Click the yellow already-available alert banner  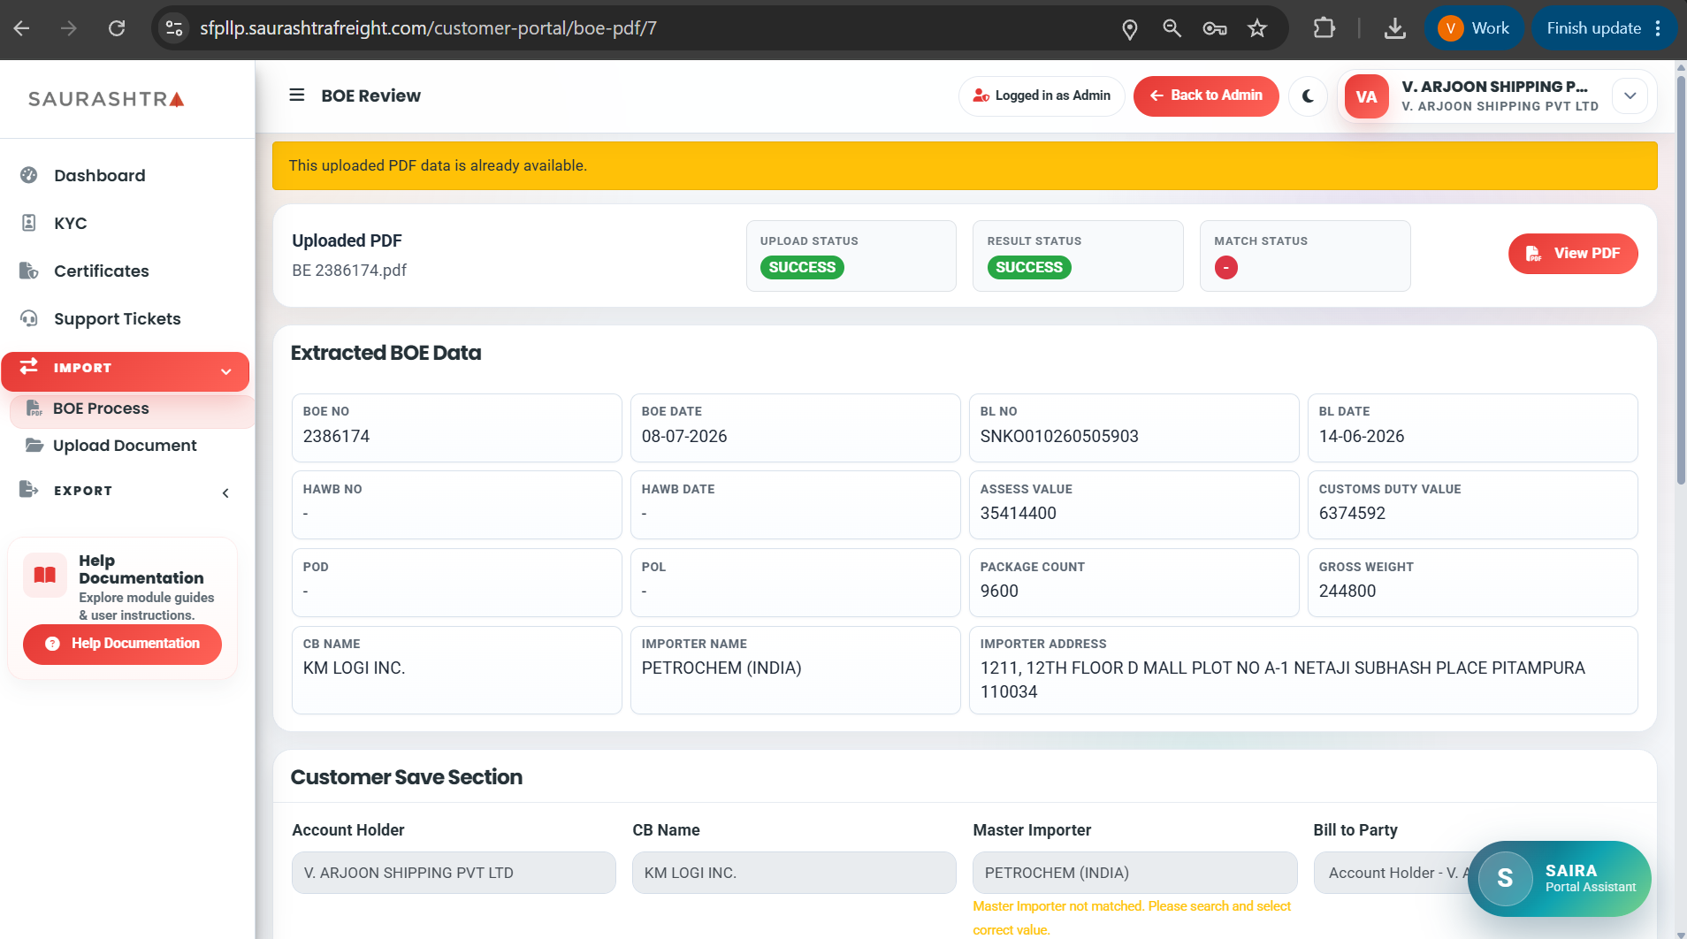(x=965, y=165)
